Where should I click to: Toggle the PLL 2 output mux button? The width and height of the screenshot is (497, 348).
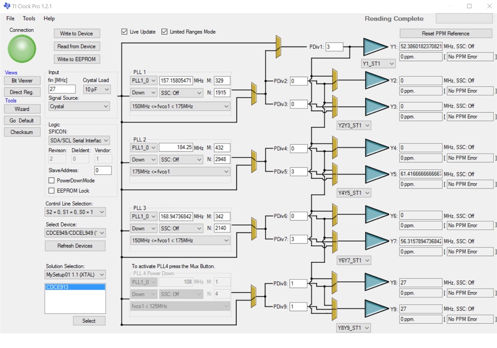[254, 161]
